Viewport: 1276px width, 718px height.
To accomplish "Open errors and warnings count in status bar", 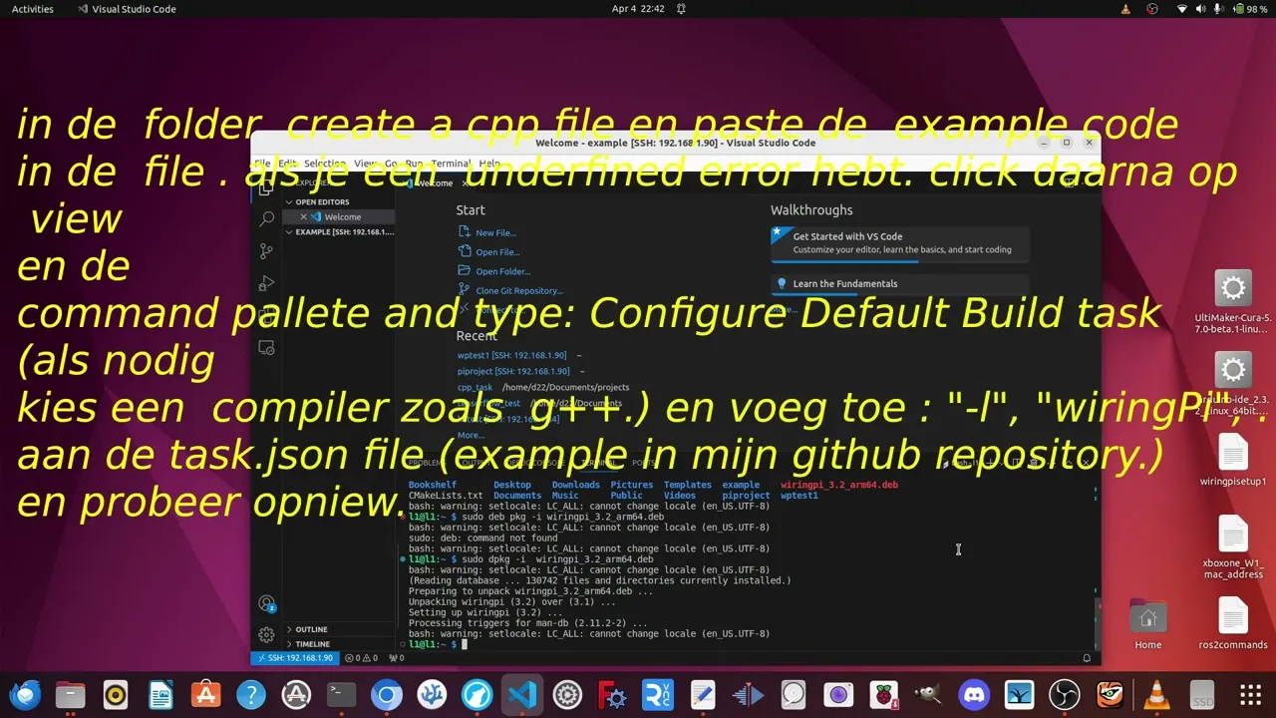I will 361,658.
